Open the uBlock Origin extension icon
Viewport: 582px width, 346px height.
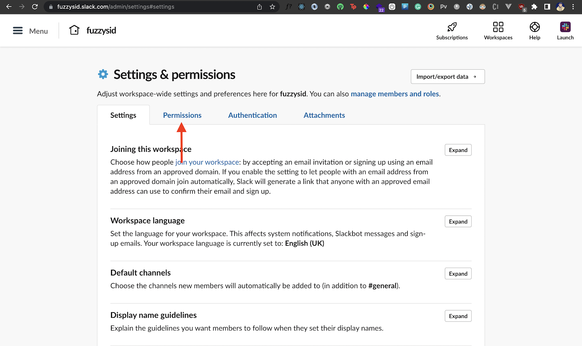[x=522, y=7]
